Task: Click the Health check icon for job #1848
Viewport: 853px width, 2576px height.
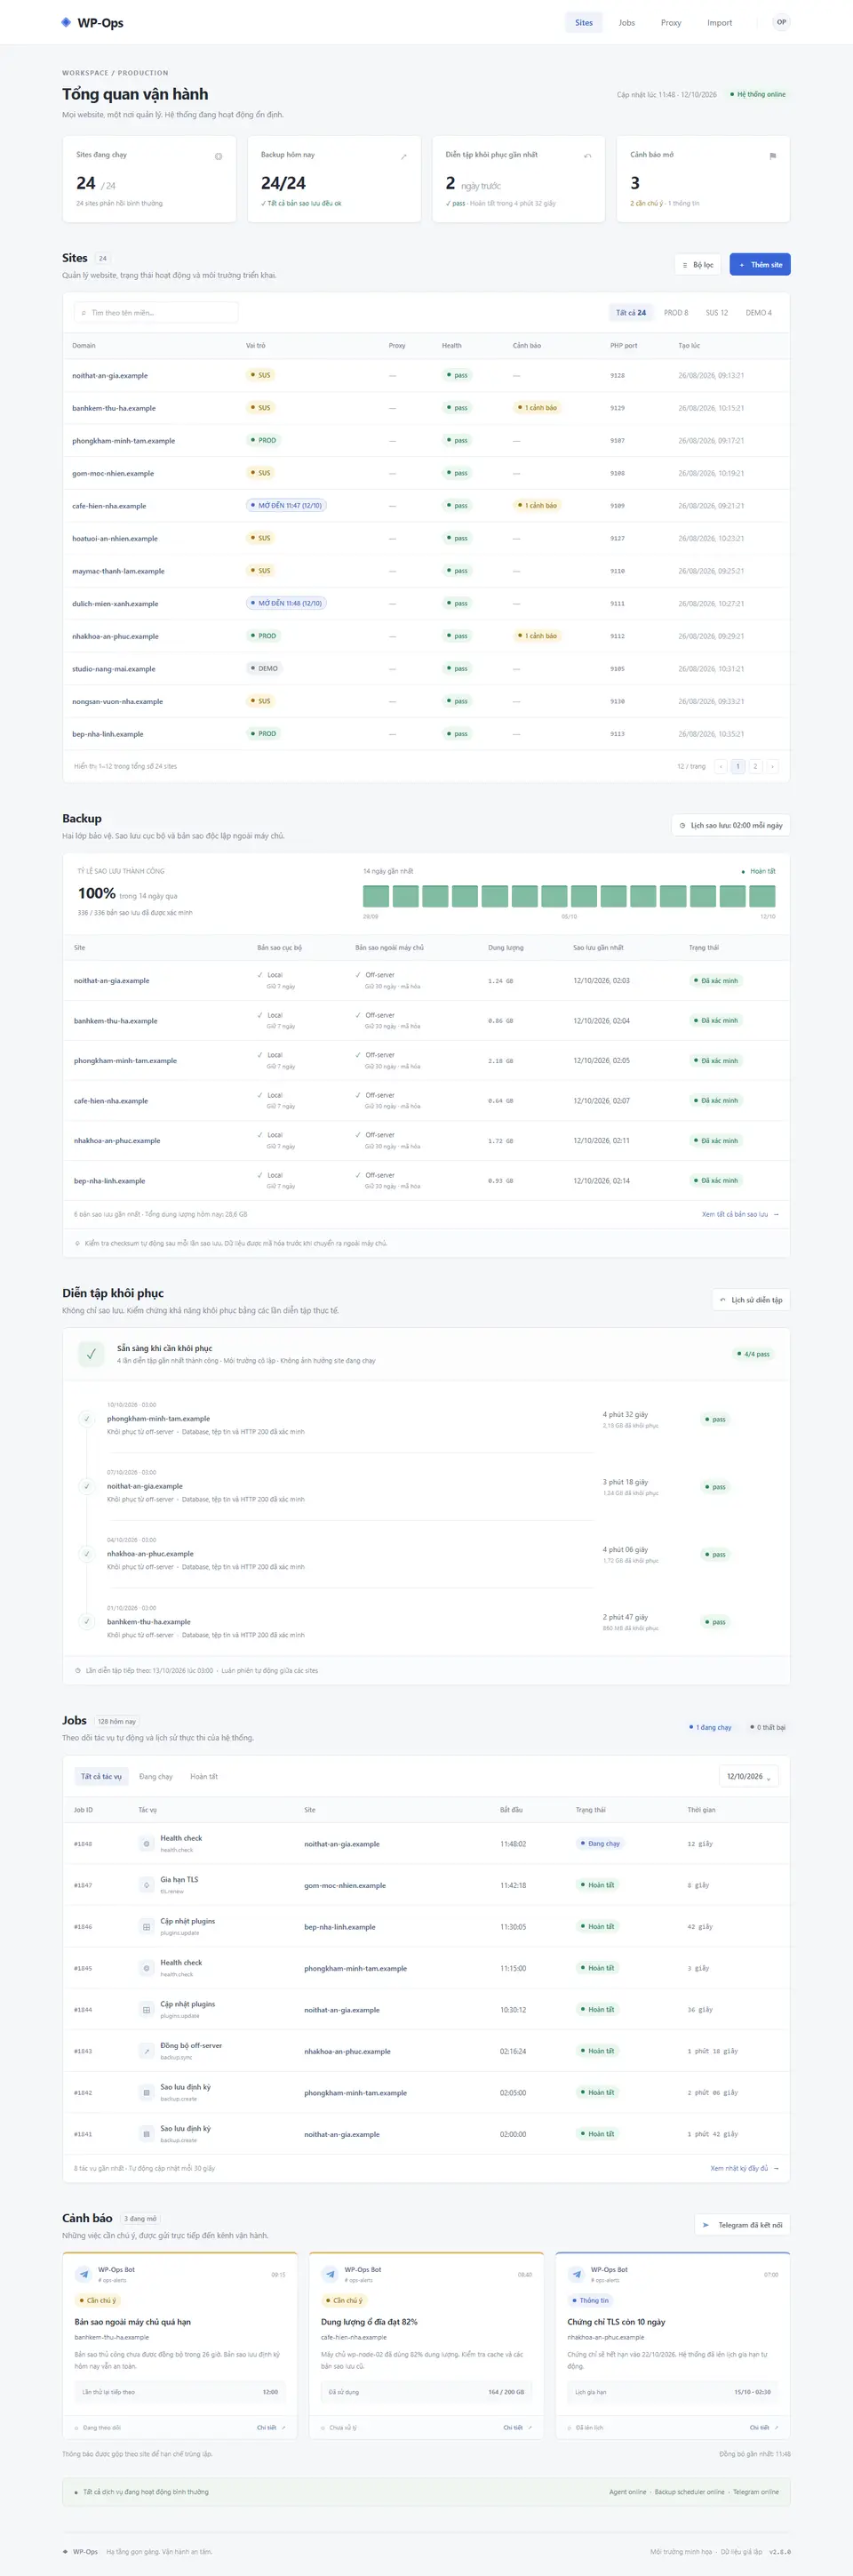Action: coord(146,1843)
